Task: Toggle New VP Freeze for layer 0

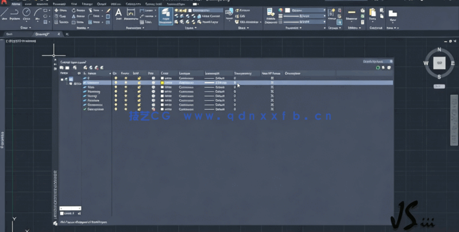Action: click(x=272, y=78)
